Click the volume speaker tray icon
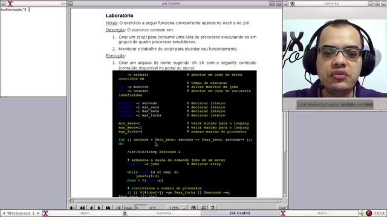This screenshot has width=387, height=217. [362, 213]
